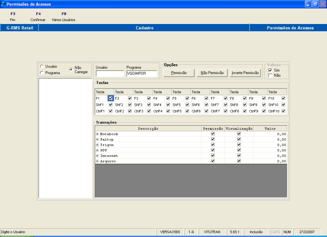This screenshot has width=327, height=237.
Task: Toggle the CtrlF10 key checkbox
Action: (283, 111)
